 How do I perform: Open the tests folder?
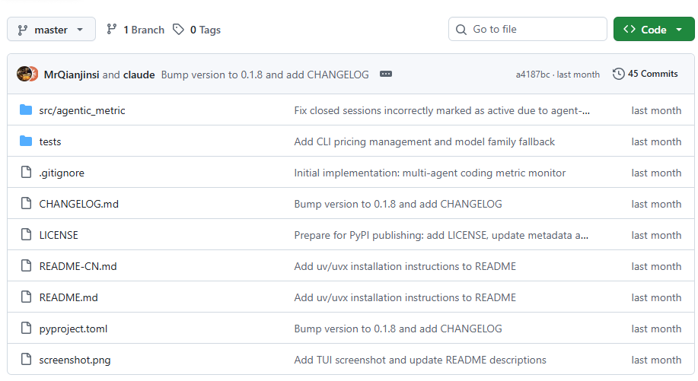pyautogui.click(x=50, y=141)
